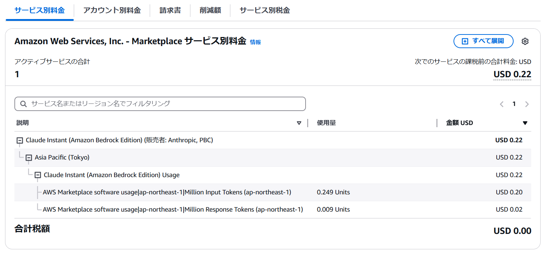546x254 pixels.
Task: Collapse Claude Instant (Amazon Bedrock Edition) row
Action: point(20,140)
